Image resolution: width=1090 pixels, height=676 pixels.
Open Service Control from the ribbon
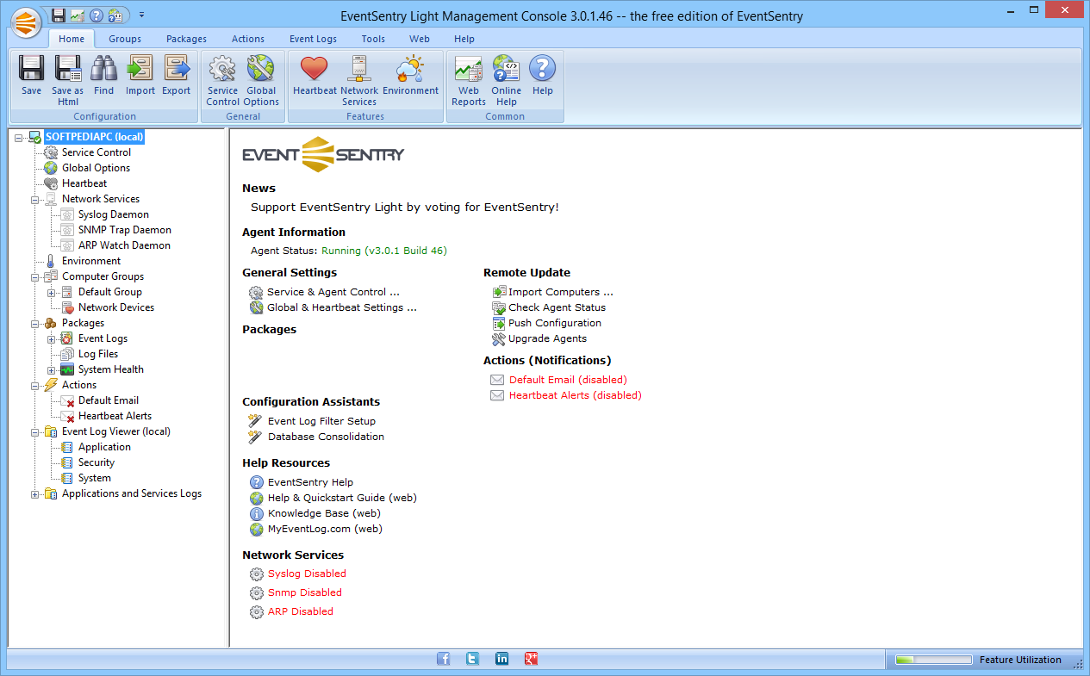point(222,80)
